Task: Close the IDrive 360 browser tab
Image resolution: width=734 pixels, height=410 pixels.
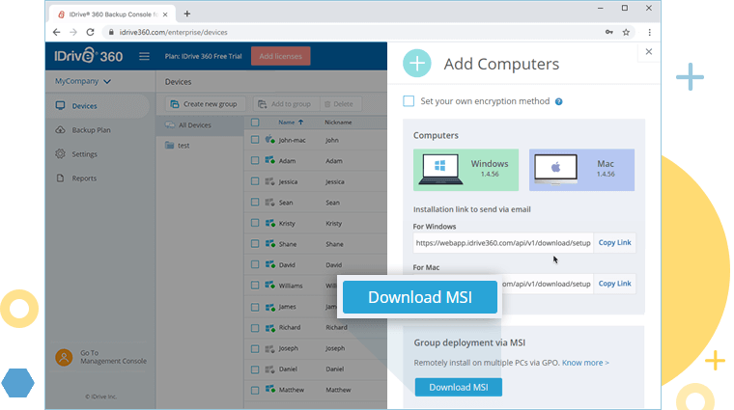Action: [x=165, y=14]
